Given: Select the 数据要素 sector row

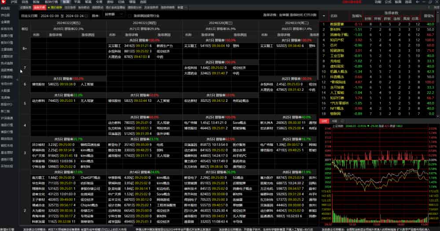Looking at the screenshot, I should [378, 24].
